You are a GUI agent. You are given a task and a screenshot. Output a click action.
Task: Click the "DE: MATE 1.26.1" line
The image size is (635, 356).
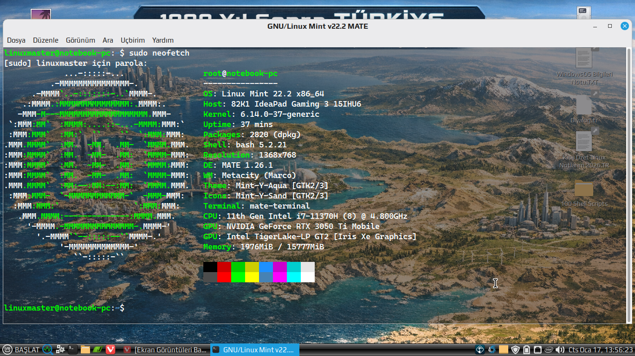click(238, 165)
